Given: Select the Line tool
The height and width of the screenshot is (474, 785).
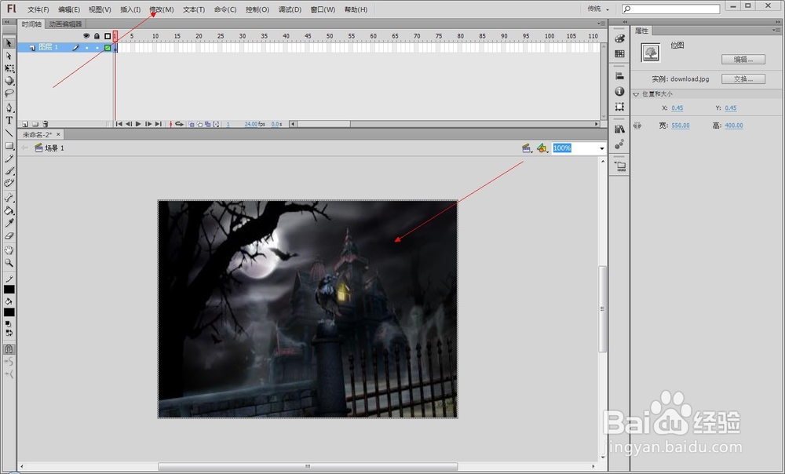Looking at the screenshot, I should tap(9, 133).
